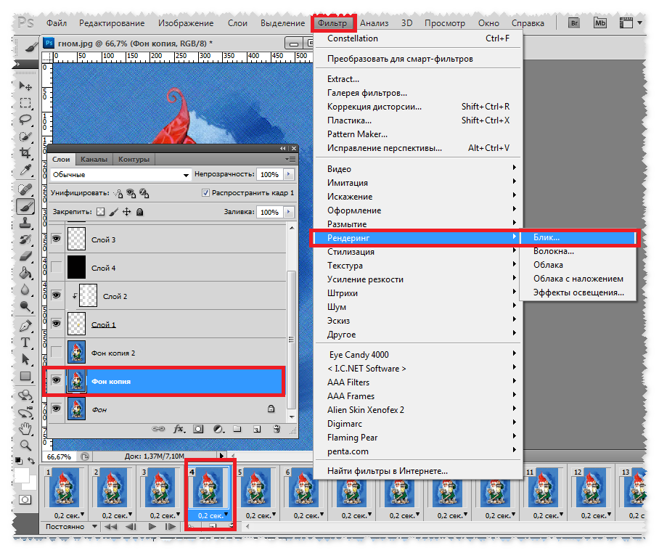Go to the previous animation frame
This screenshot has width=659, height=553.
pos(131,527)
